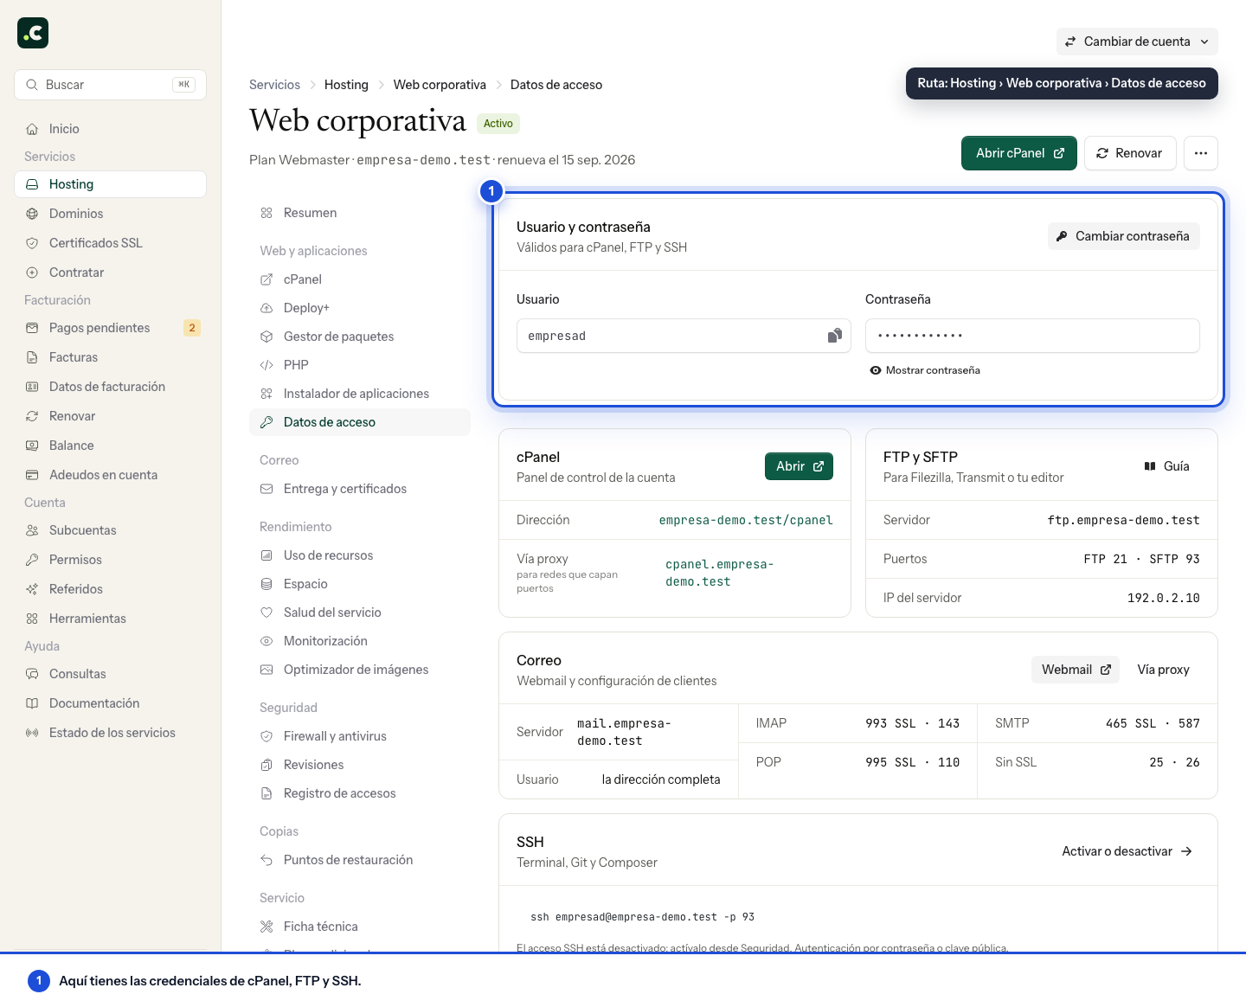Click the Adeudos en cuenta card icon

point(32,475)
